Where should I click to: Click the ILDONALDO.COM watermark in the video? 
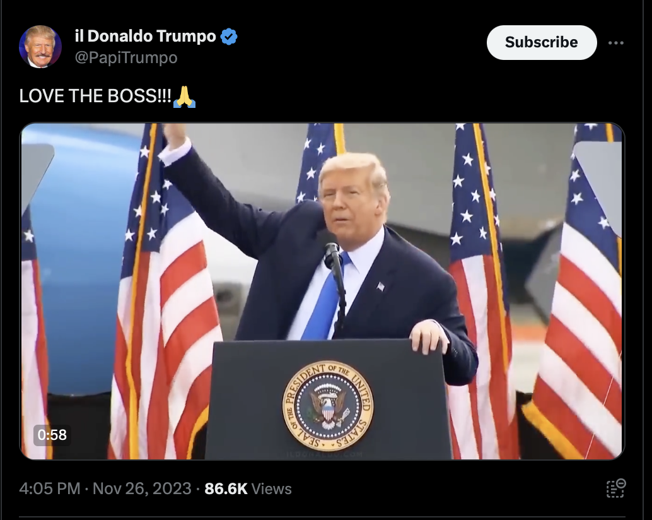click(x=325, y=454)
